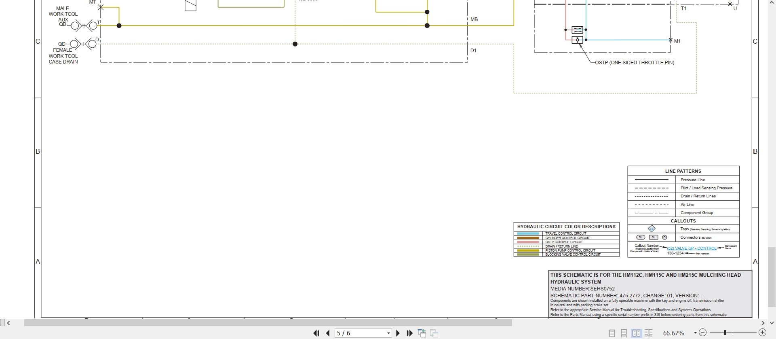This screenshot has width=776, height=339.
Task: Click the M1 port label
Action: pyautogui.click(x=677, y=41)
